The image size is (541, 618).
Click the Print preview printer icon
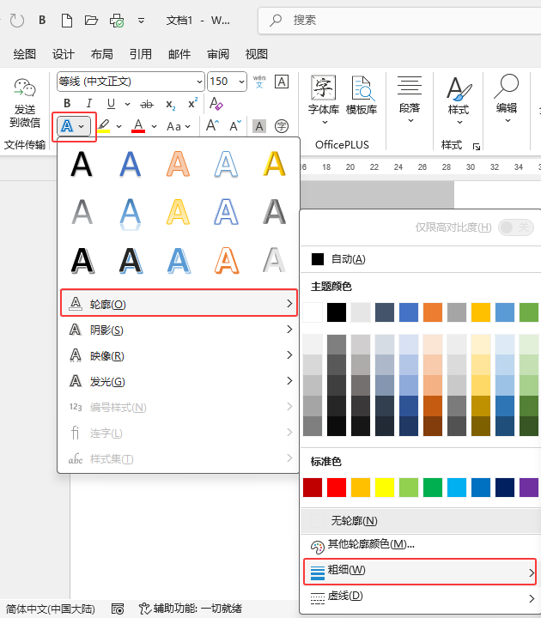[117, 20]
